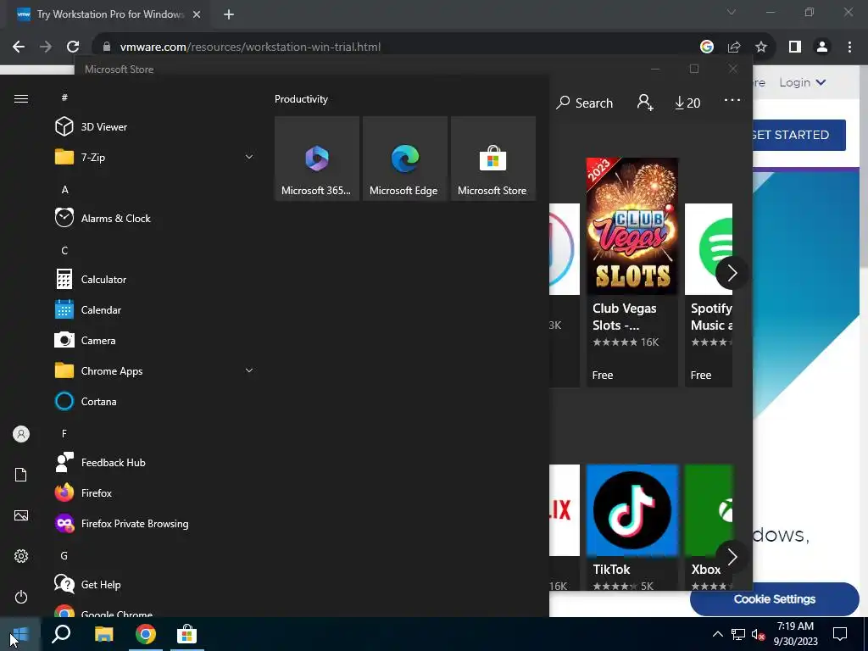
Task: Switch to Microsoft Store on taskbar
Action: point(187,634)
